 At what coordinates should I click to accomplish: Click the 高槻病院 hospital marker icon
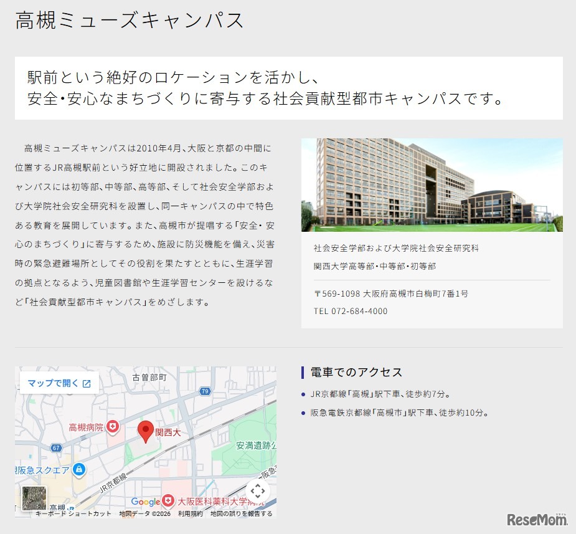(113, 427)
